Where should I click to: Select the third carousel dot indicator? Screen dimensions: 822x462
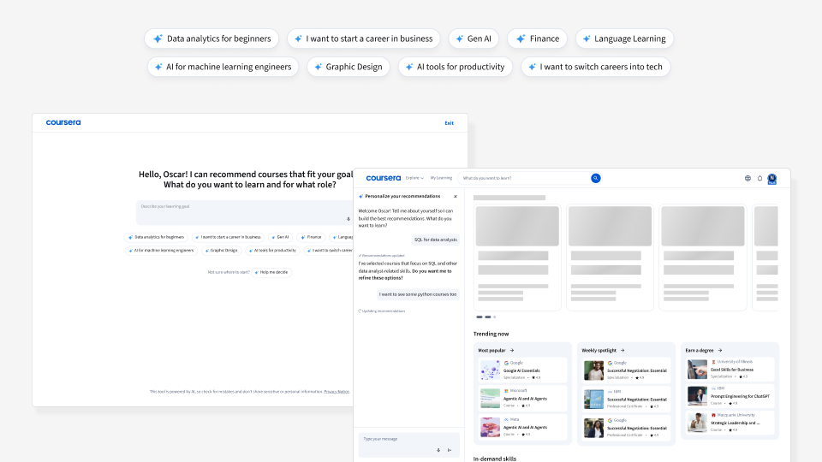tap(494, 317)
